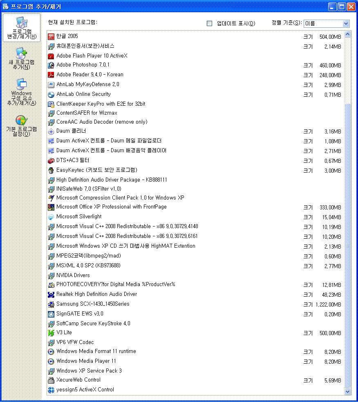The width and height of the screenshot is (358, 402).
Task: Open 기본 프로그램 설정
Action: tap(22, 126)
